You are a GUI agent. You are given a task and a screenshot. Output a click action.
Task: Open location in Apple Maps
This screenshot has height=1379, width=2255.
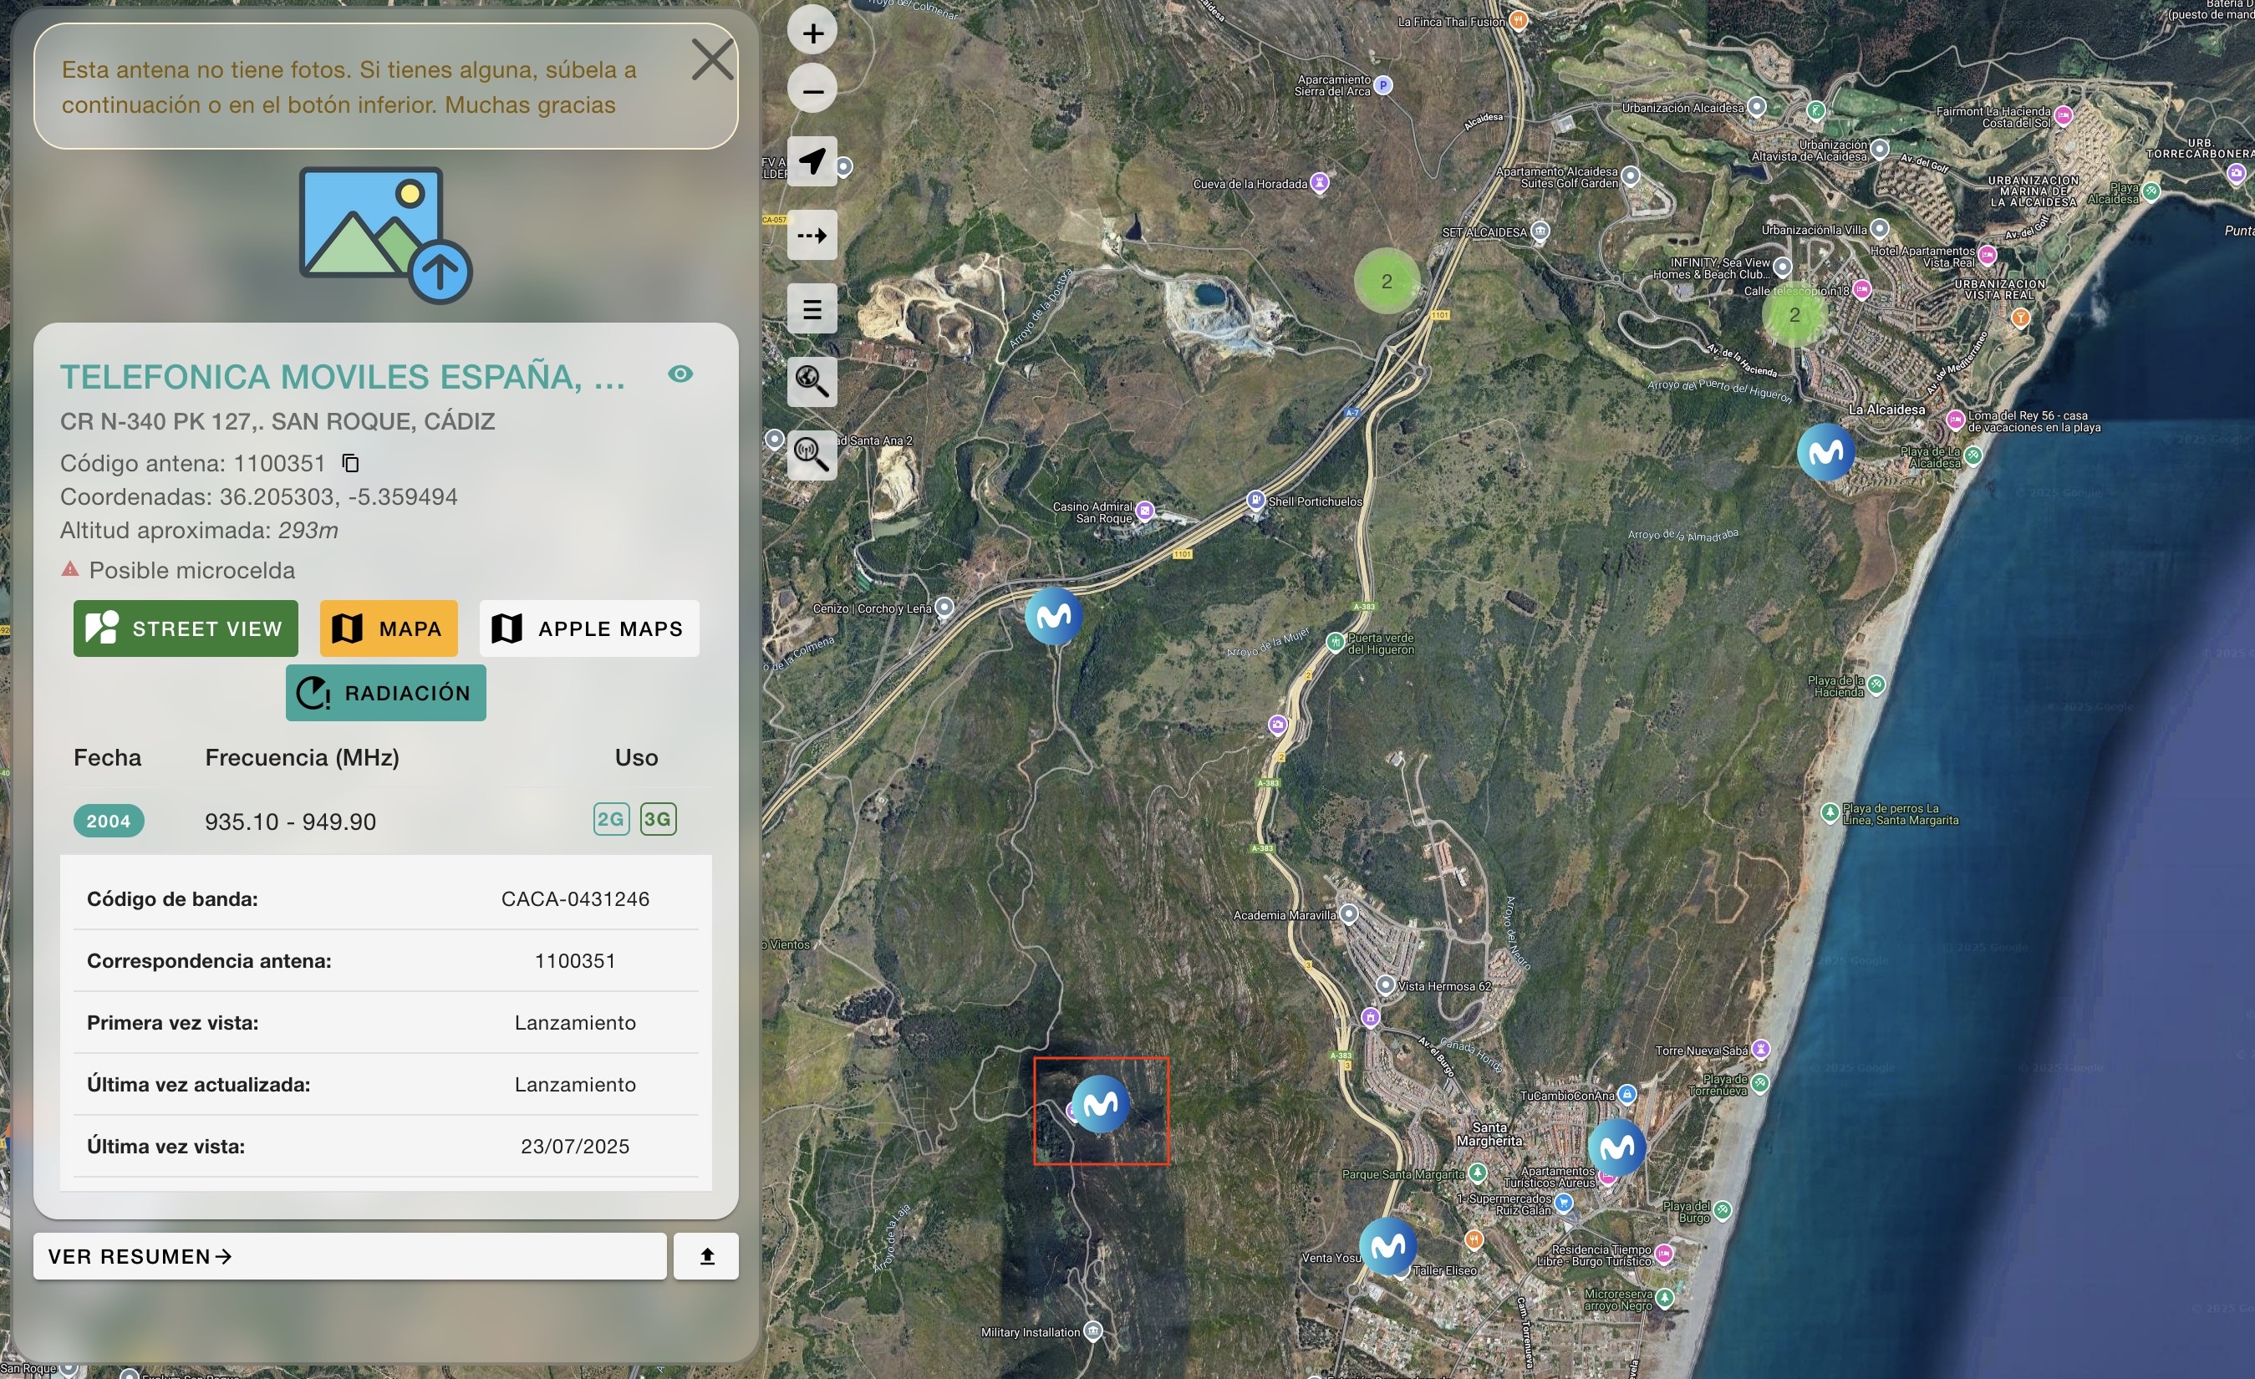pos(588,628)
